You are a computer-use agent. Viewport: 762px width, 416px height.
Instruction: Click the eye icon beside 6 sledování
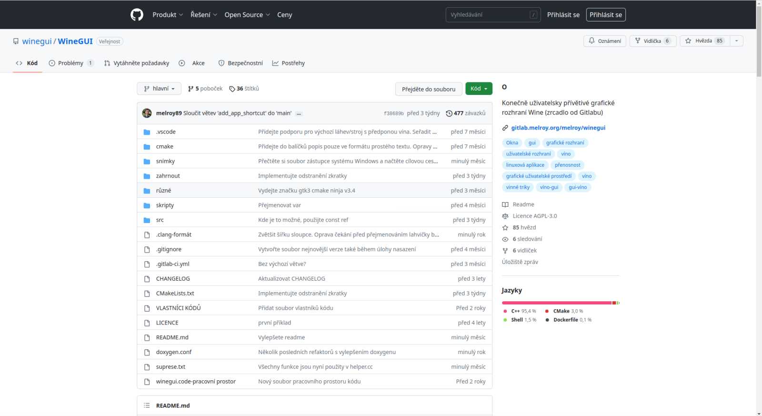[x=505, y=239]
